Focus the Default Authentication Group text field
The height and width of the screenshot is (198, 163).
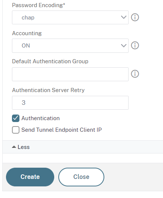tap(70, 74)
